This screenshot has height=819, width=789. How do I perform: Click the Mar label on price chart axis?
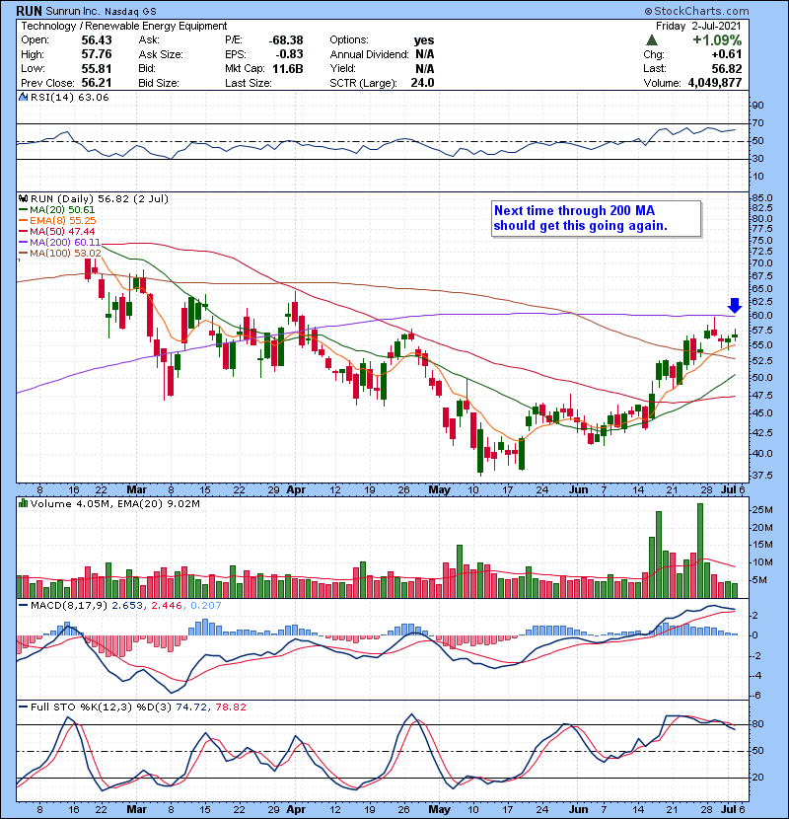[x=137, y=490]
